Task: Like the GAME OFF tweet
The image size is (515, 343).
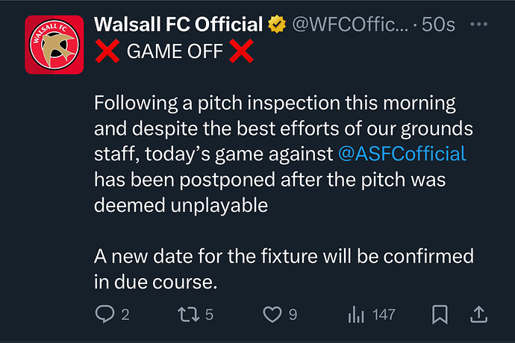Action: (x=272, y=314)
